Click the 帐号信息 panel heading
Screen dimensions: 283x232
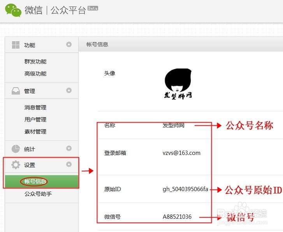pos(97,44)
